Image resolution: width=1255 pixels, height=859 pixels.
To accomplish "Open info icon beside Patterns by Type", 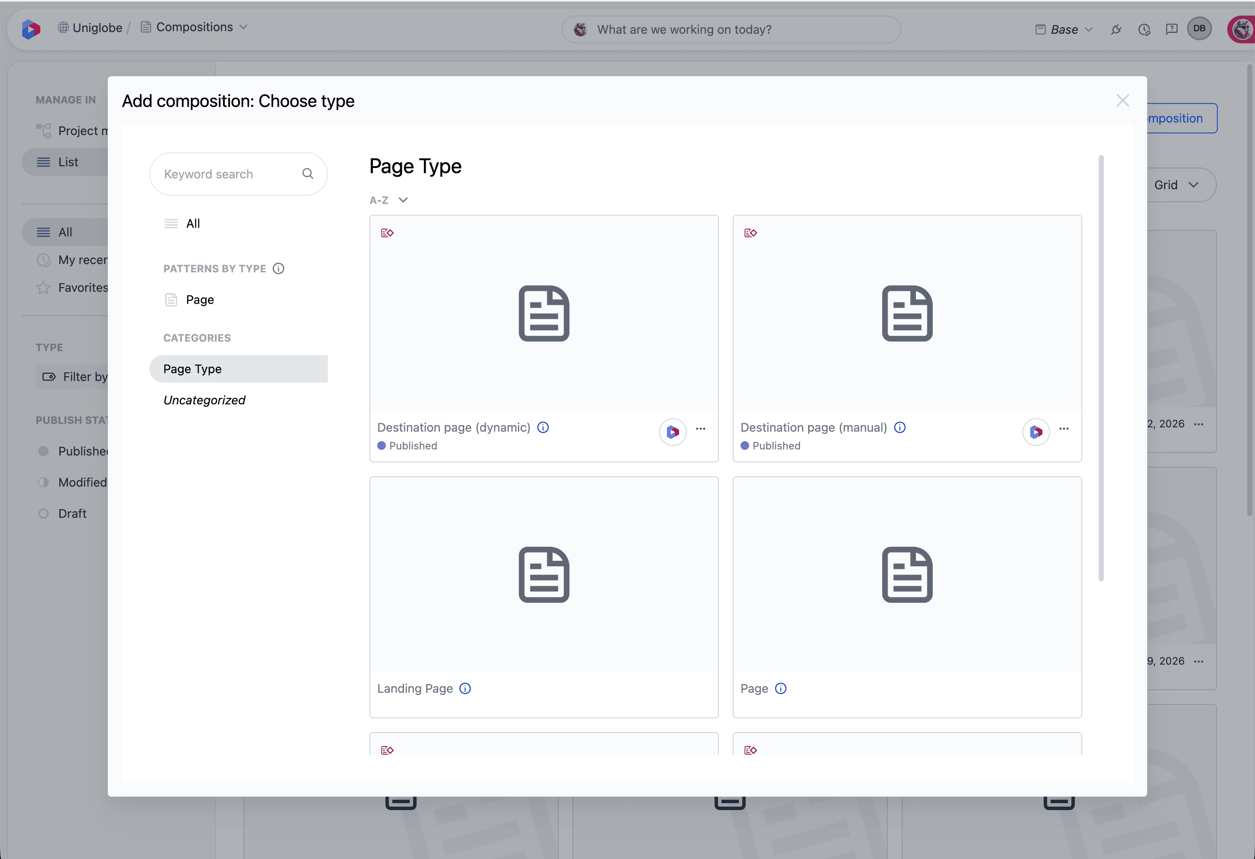I will pos(278,269).
